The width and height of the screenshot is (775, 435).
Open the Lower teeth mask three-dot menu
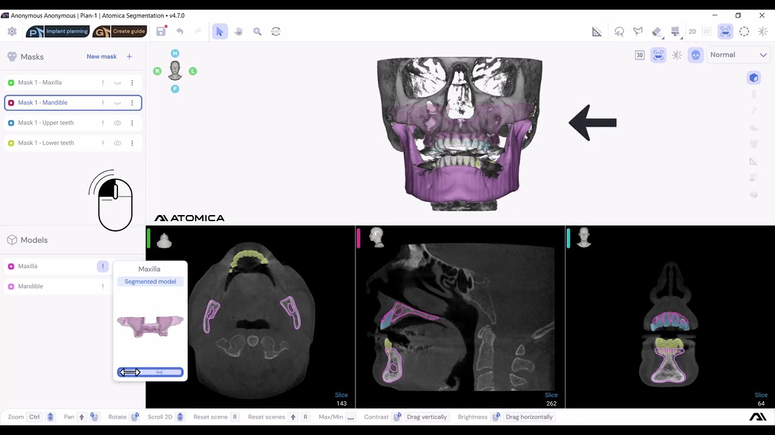(132, 143)
